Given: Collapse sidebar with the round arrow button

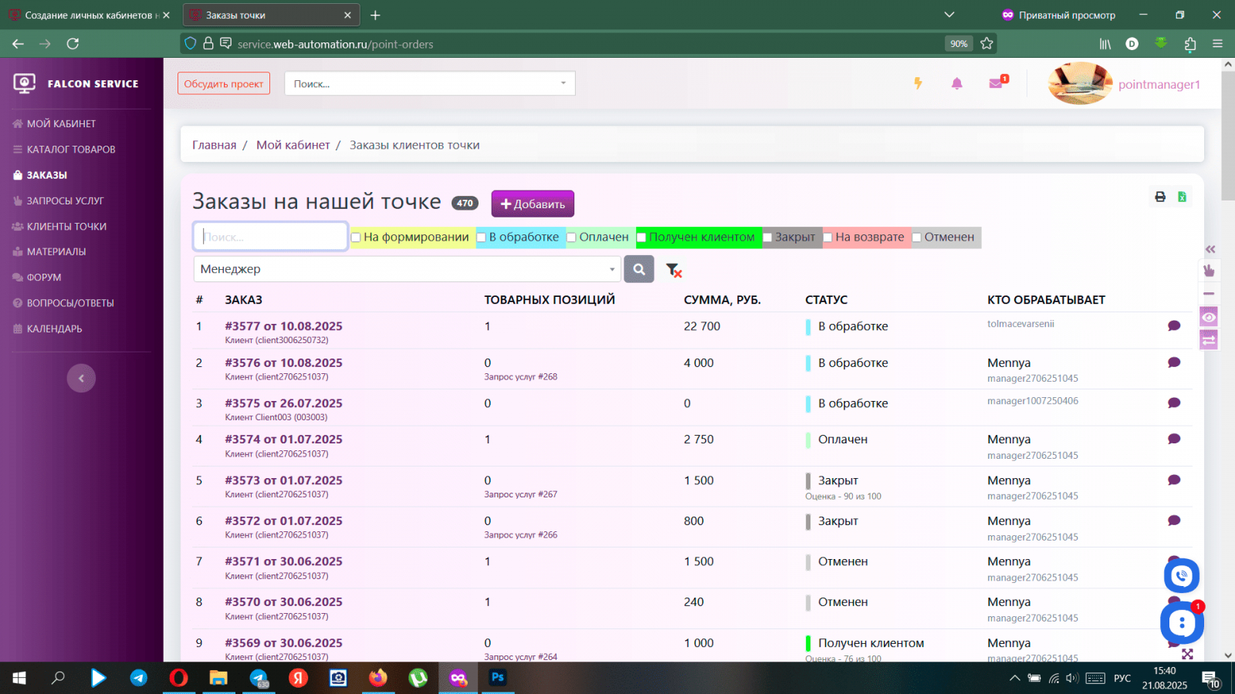Looking at the screenshot, I should [81, 378].
